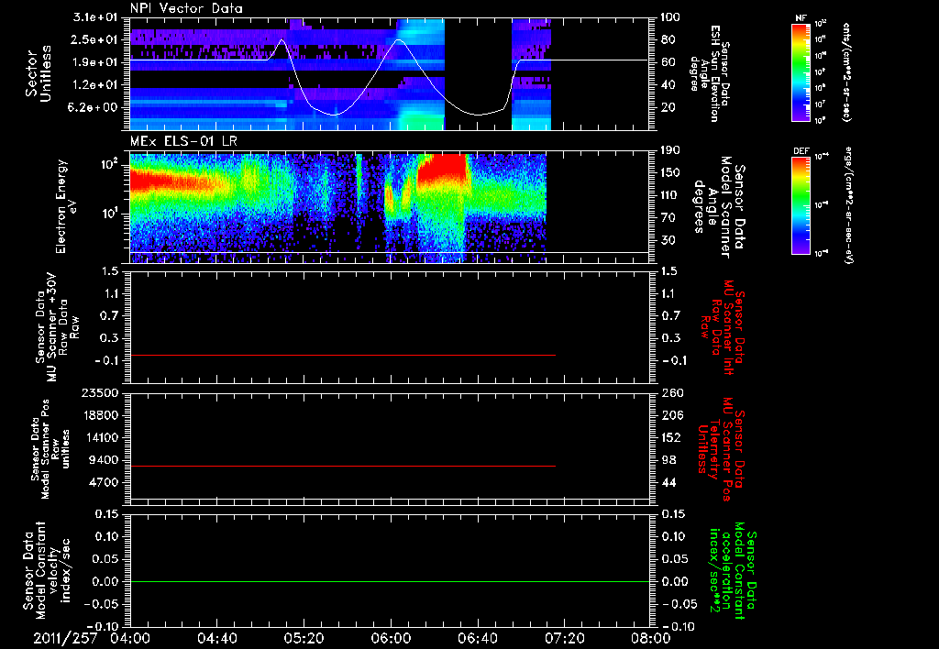
Task: Click the 04:40 time axis label
Action: pos(216,638)
